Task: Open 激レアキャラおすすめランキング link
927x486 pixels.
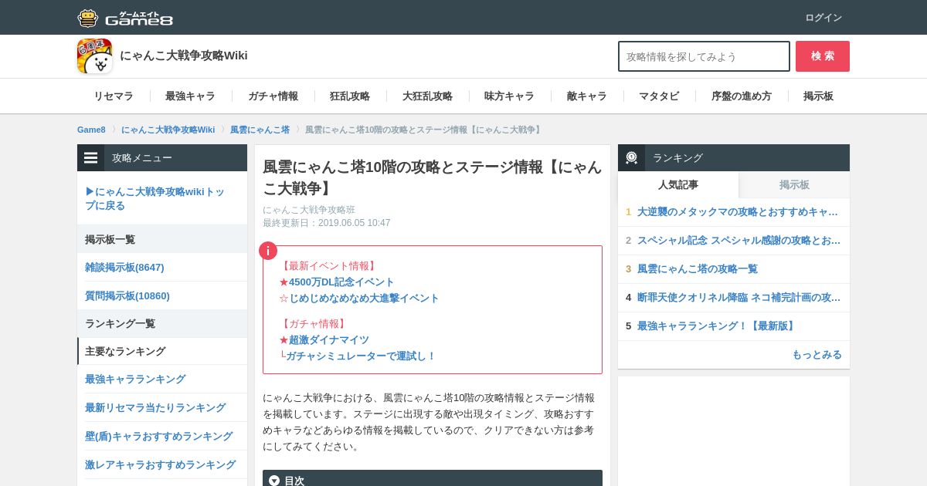Action: coord(160,464)
